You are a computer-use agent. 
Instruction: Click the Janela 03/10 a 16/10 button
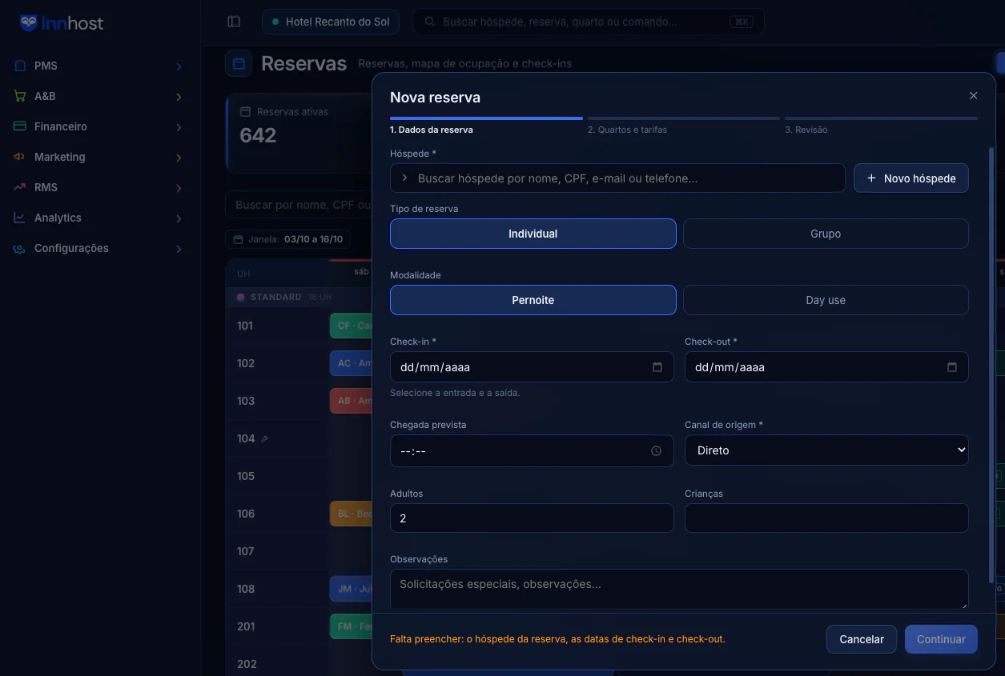point(288,239)
